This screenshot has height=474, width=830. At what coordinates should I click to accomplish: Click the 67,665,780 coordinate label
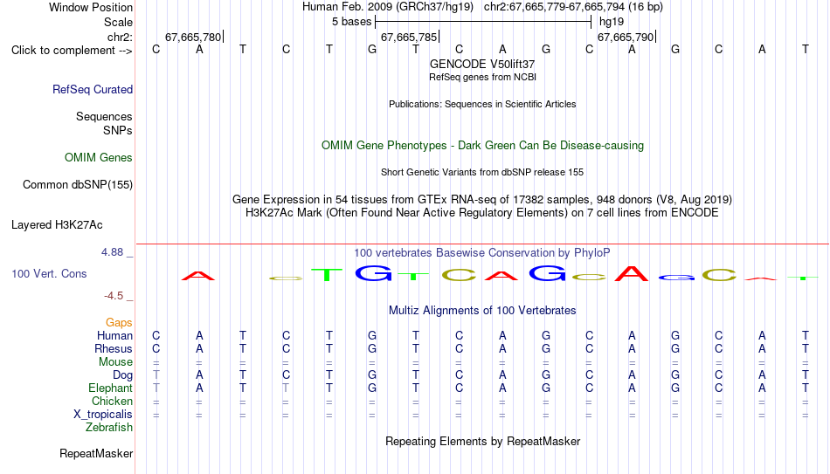click(193, 37)
